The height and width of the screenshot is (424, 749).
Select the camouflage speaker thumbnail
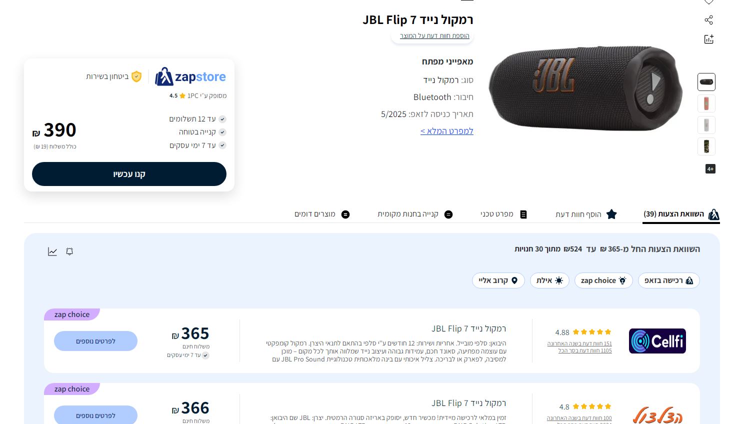coord(706,146)
